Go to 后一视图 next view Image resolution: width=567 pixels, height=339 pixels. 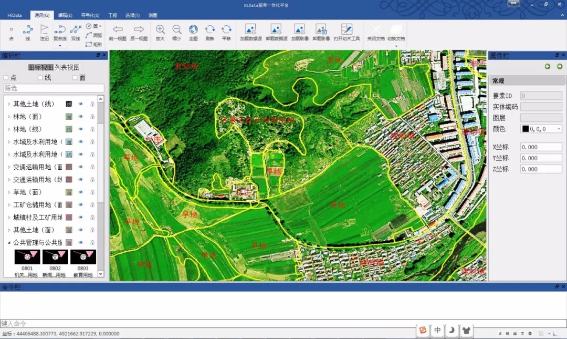[139, 33]
